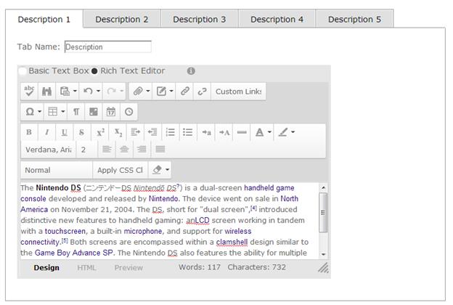Image resolution: width=453 pixels, height=305 pixels.
Task: Expand the symbol list arrow
Action: (40, 112)
